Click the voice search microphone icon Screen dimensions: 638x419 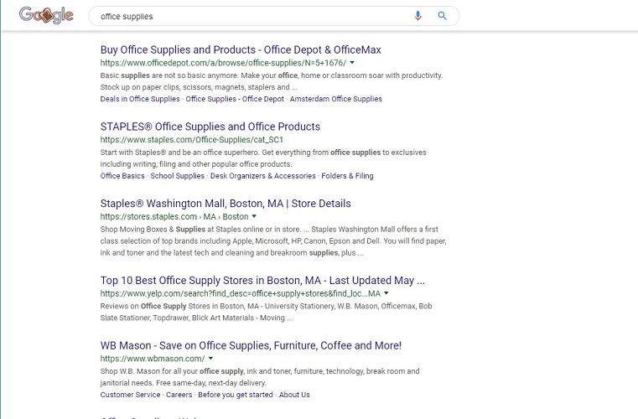pyautogui.click(x=418, y=16)
